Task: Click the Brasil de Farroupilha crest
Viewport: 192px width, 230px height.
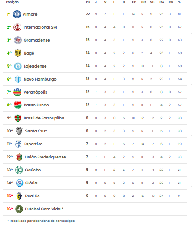Action: [18, 118]
